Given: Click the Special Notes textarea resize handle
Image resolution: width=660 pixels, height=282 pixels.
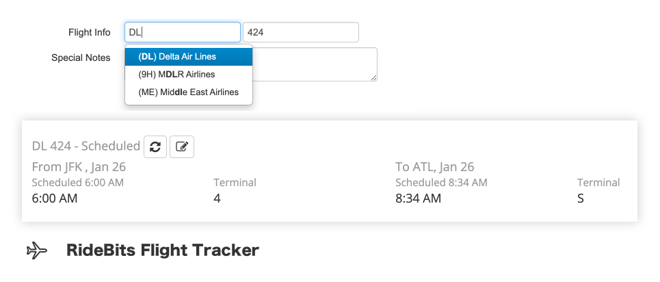Looking at the screenshot, I should 374,77.
